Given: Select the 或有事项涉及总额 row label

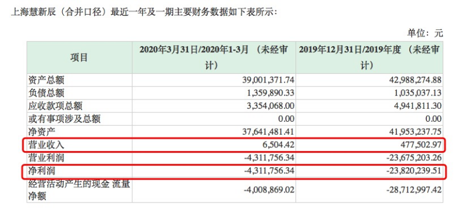Looking at the screenshot, I should 64,119.
